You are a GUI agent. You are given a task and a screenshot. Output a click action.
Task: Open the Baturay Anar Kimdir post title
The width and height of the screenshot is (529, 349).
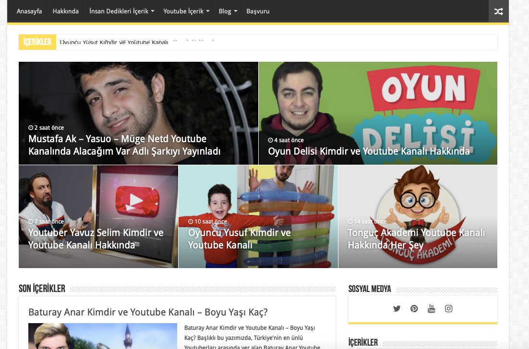[x=148, y=312]
